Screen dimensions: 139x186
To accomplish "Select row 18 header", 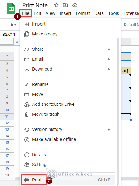I will (7, 162).
